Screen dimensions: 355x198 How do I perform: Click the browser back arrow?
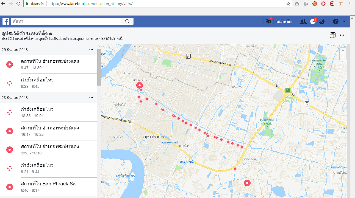pyautogui.click(x=3, y=4)
